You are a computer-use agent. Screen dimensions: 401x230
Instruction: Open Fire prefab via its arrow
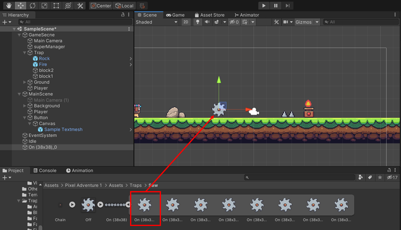(131, 65)
